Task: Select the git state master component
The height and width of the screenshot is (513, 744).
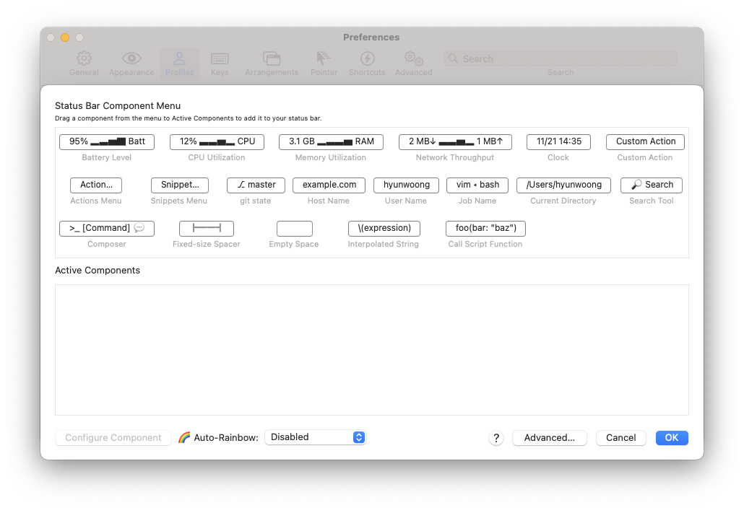Action: [256, 185]
